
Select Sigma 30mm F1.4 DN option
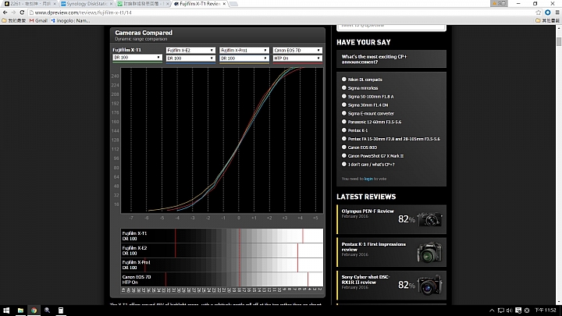[344, 105]
